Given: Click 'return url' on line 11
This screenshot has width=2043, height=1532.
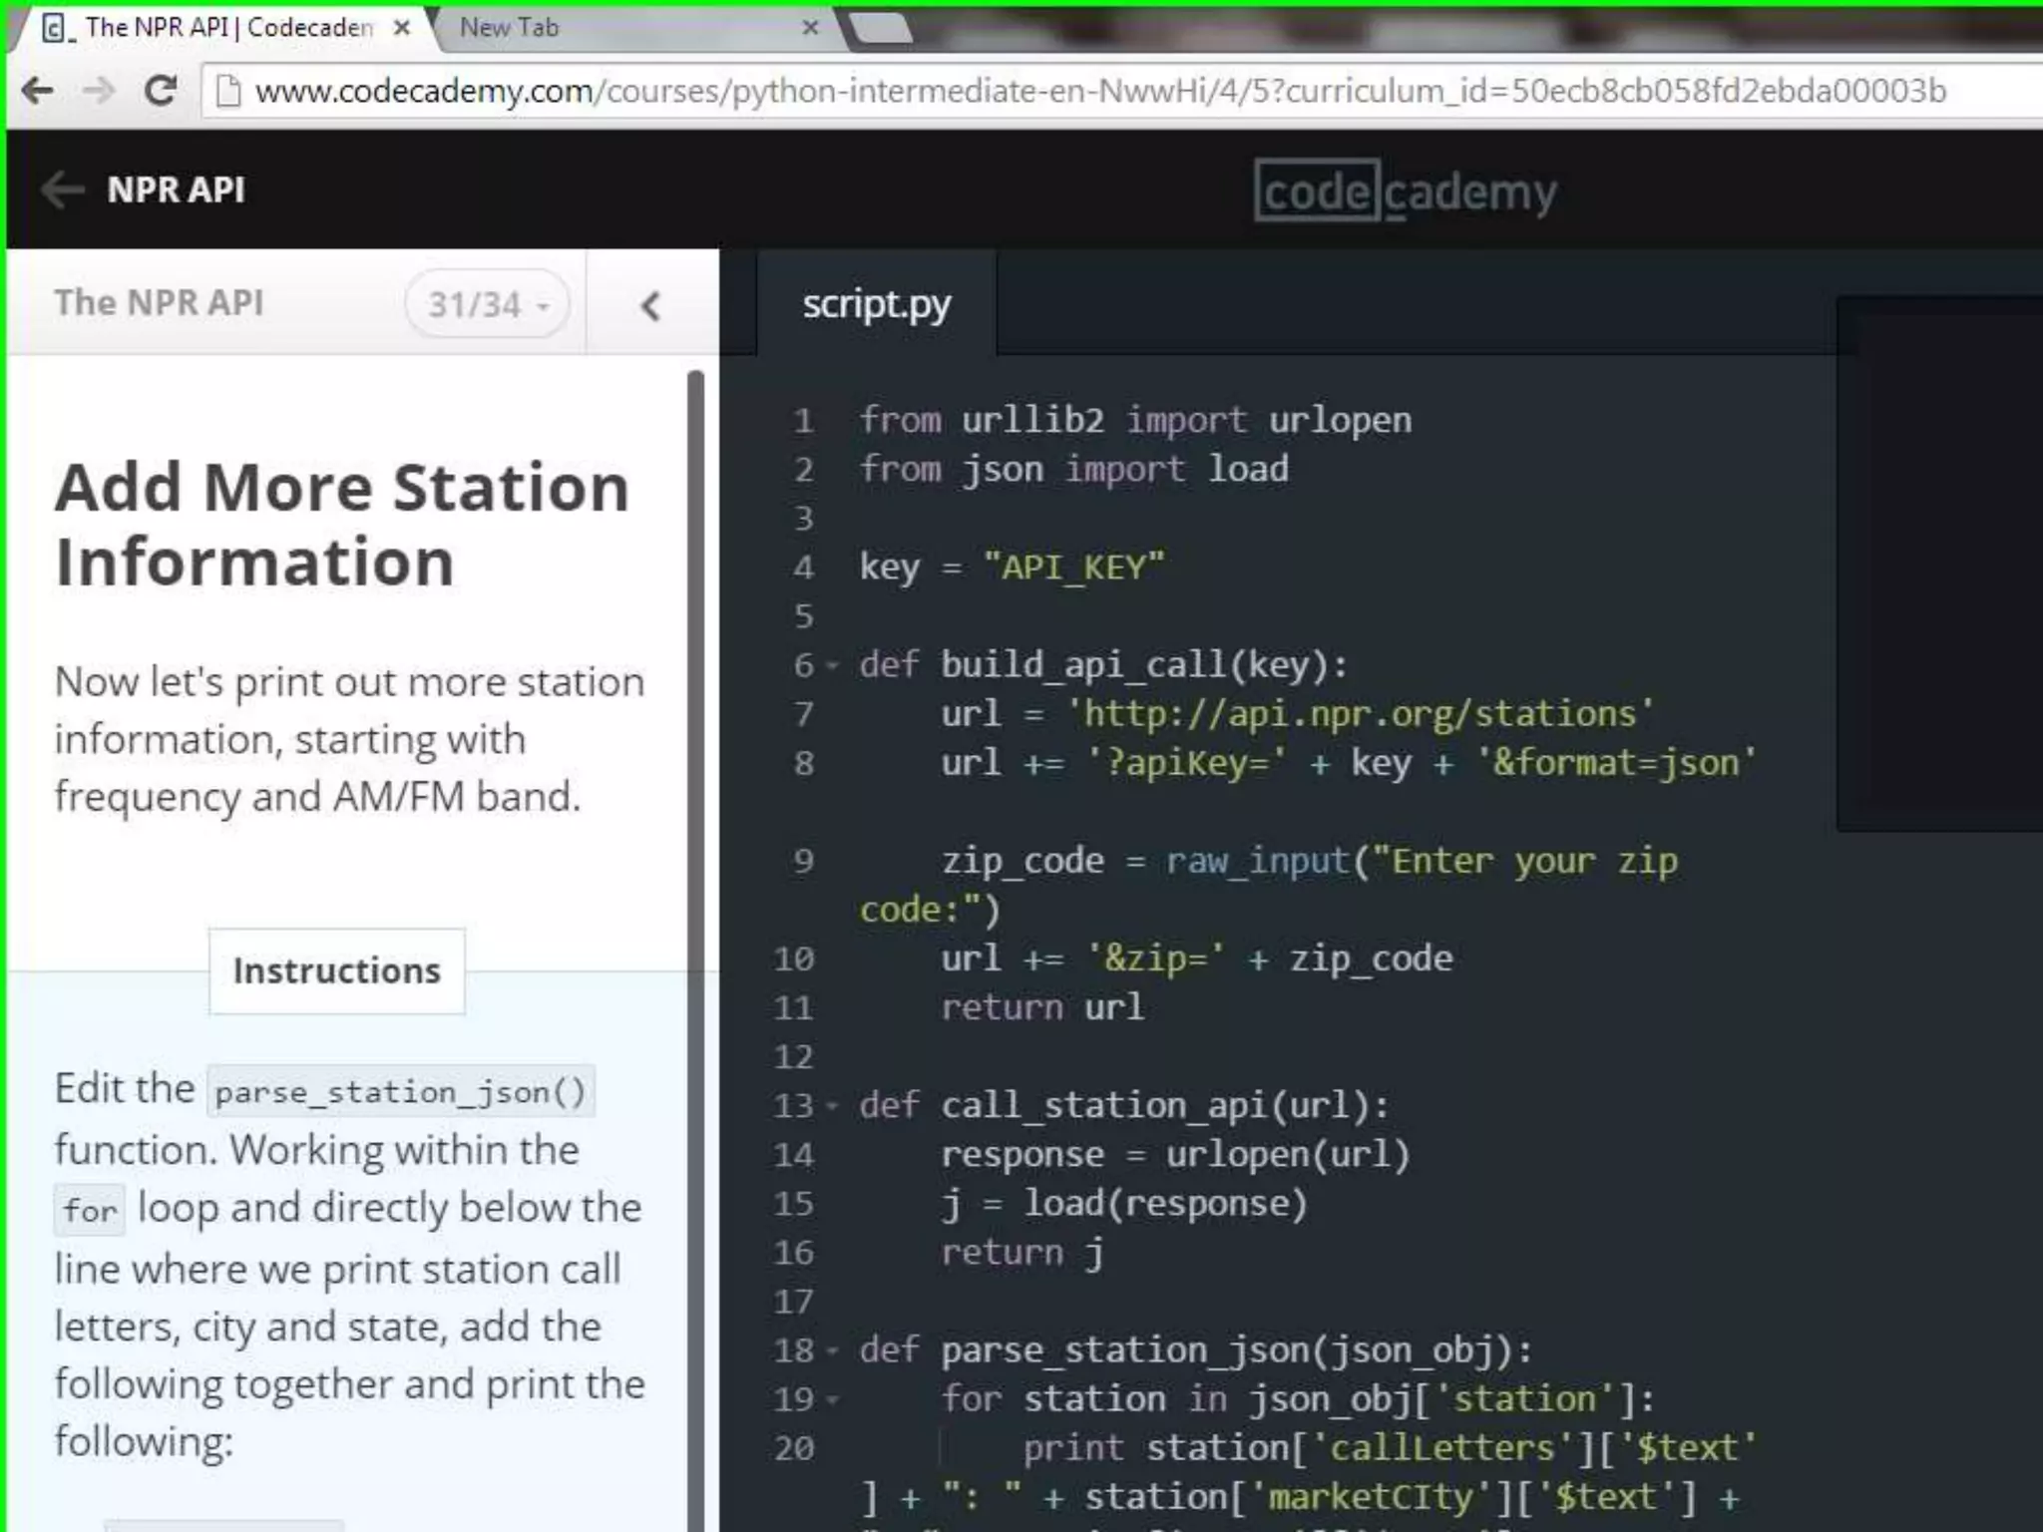Looking at the screenshot, I should click(x=1042, y=1007).
